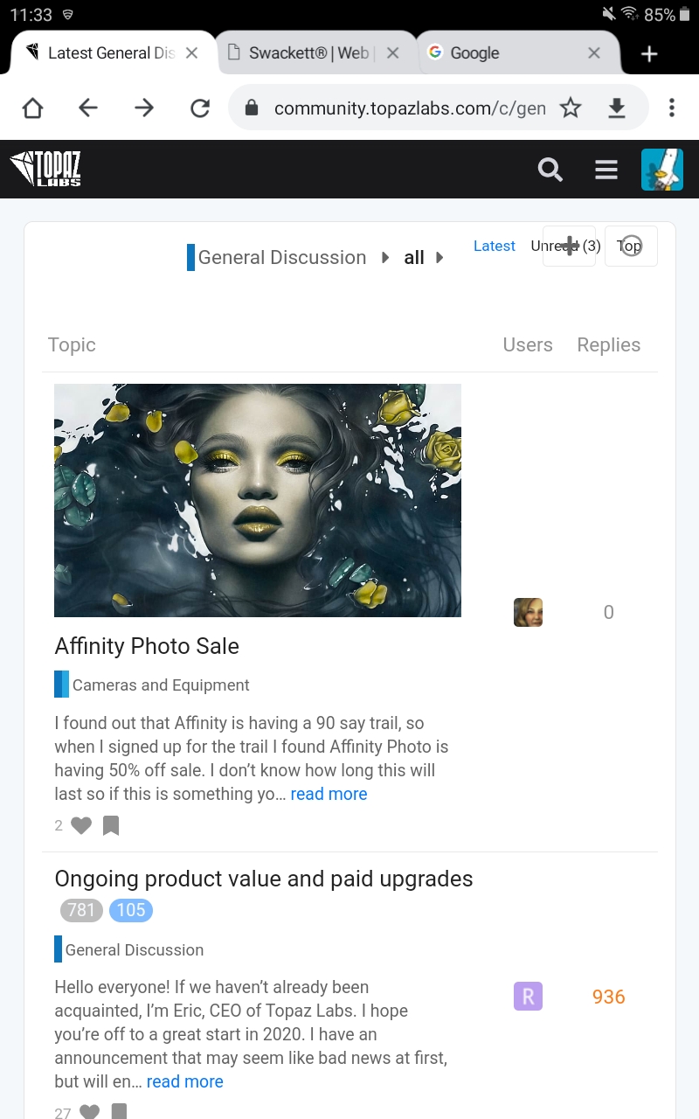
Task: Go back with the browser back arrow
Action: click(x=88, y=108)
